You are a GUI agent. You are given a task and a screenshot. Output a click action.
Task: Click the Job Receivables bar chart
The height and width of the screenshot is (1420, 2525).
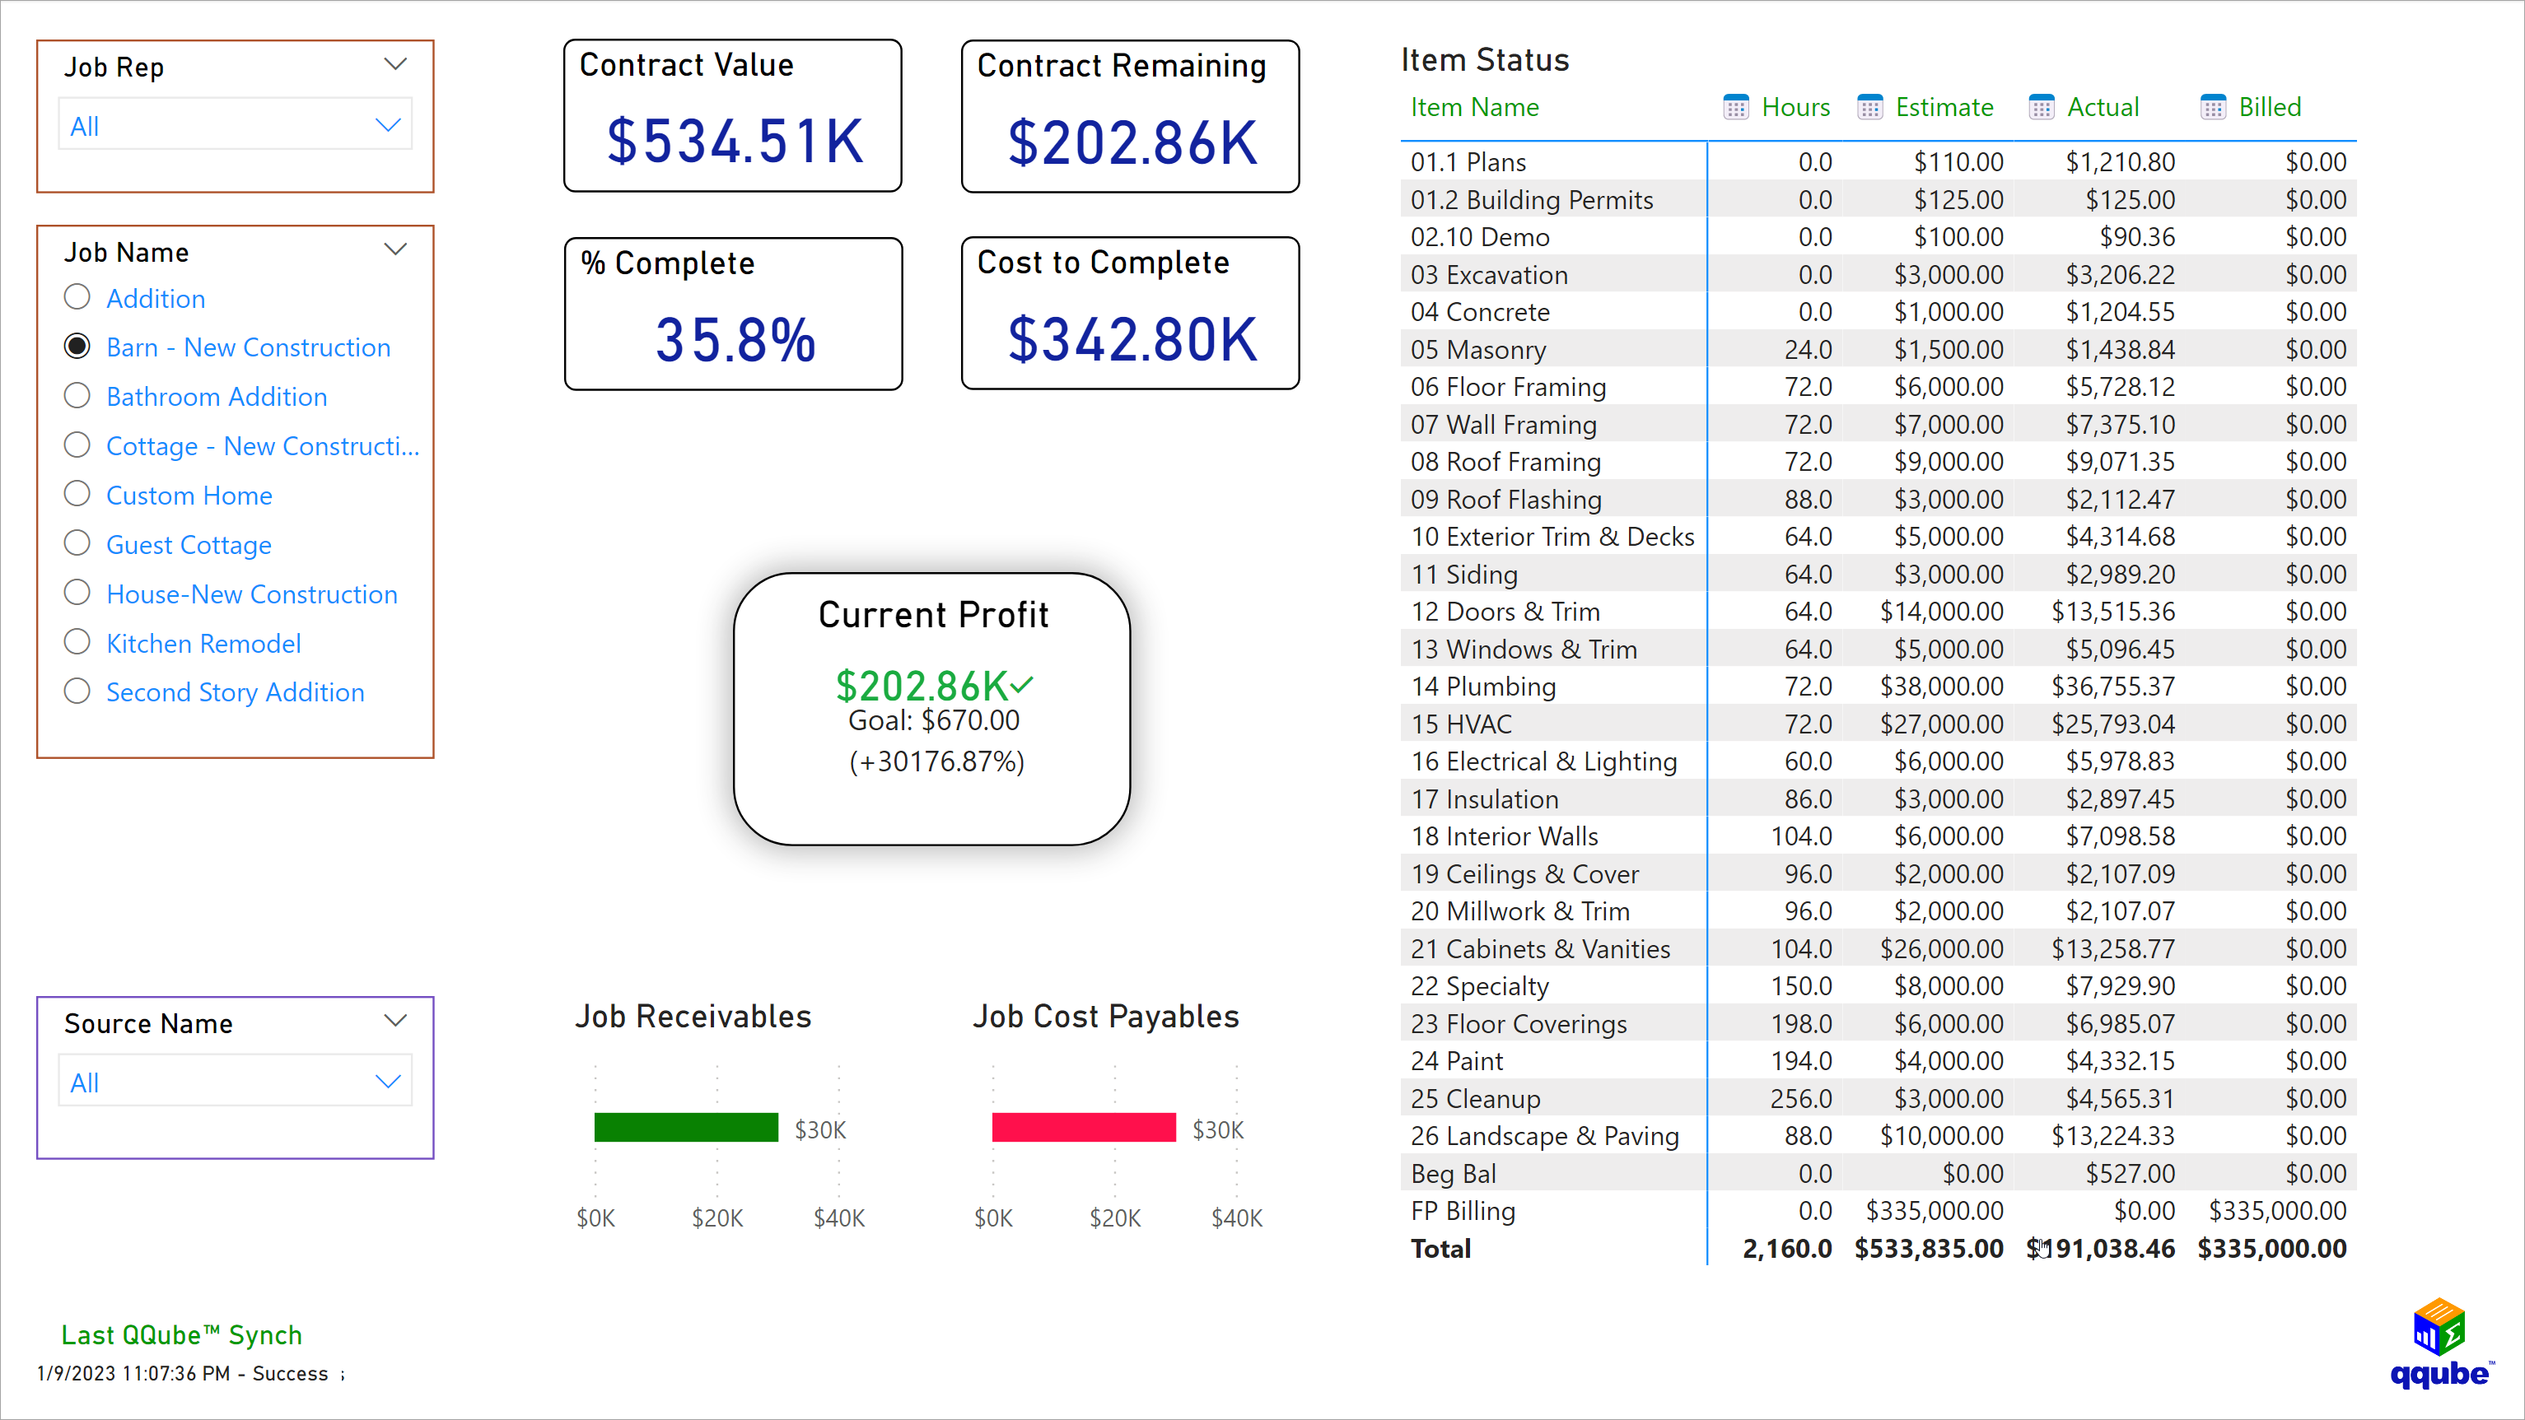(x=684, y=1129)
